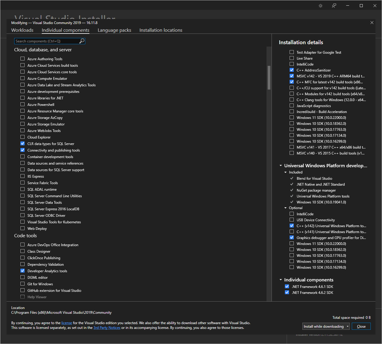The height and width of the screenshot is (344, 382).
Task: Go to the Installation locations tab
Action: coord(161,30)
